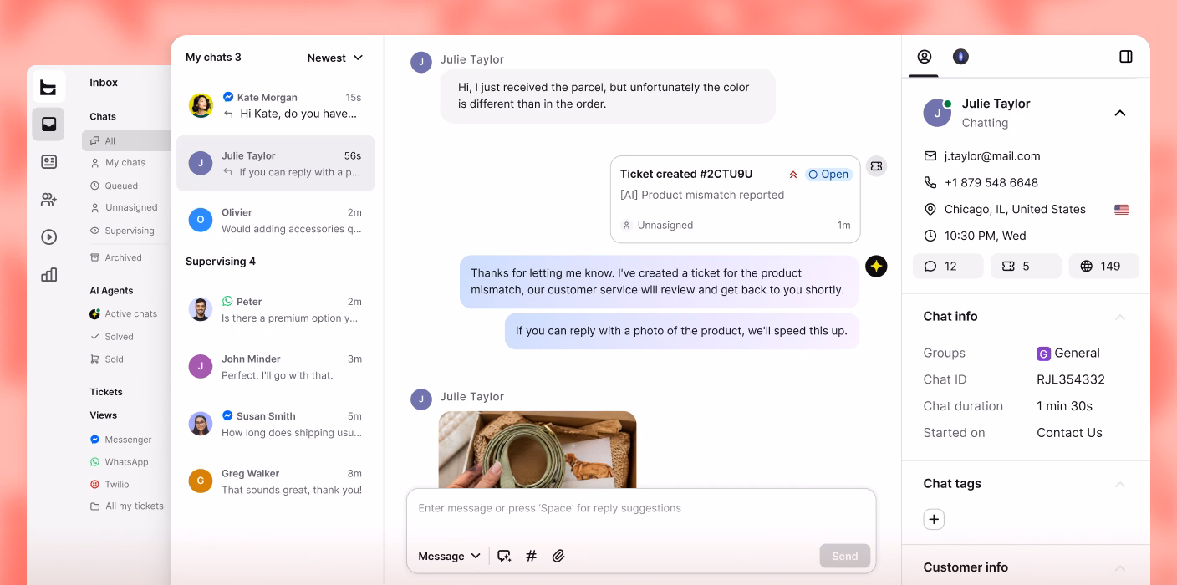Click the US flag icon
Viewport: 1177px width, 585px height.
(1121, 210)
